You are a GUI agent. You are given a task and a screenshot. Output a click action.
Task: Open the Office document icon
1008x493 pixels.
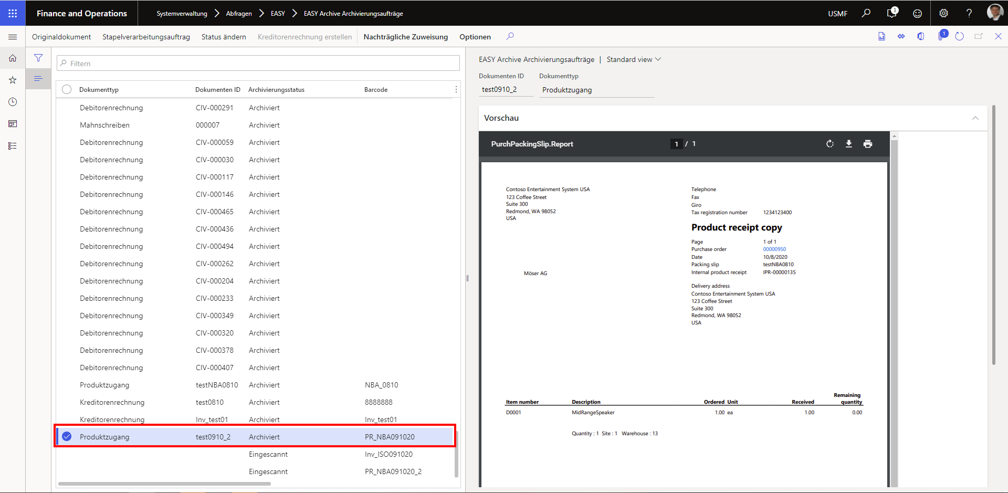click(881, 36)
